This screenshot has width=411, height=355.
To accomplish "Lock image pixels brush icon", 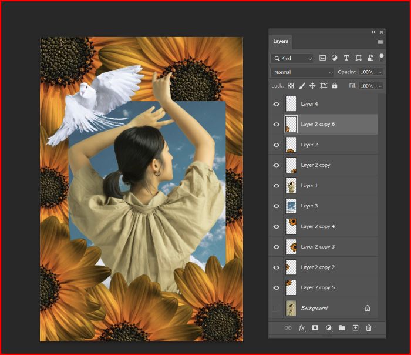I will [302, 86].
